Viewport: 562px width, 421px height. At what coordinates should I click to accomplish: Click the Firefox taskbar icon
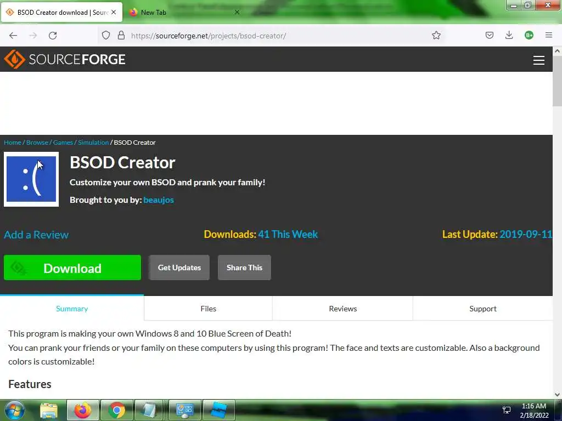[83, 410]
